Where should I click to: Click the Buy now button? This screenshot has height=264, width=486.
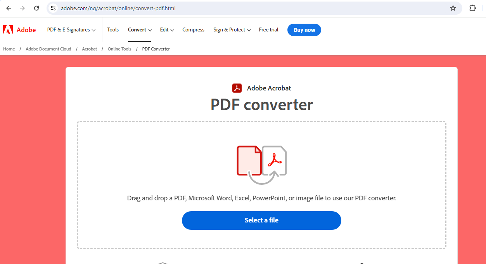point(304,30)
